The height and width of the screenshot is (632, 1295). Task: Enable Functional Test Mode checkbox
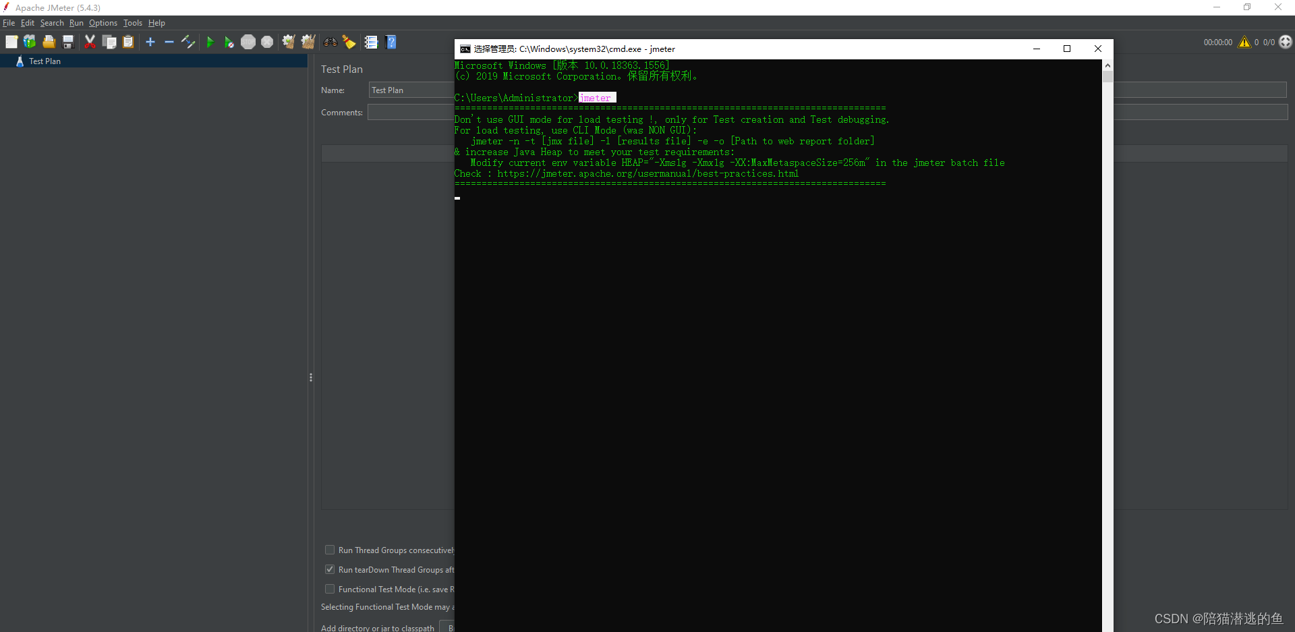[330, 589]
